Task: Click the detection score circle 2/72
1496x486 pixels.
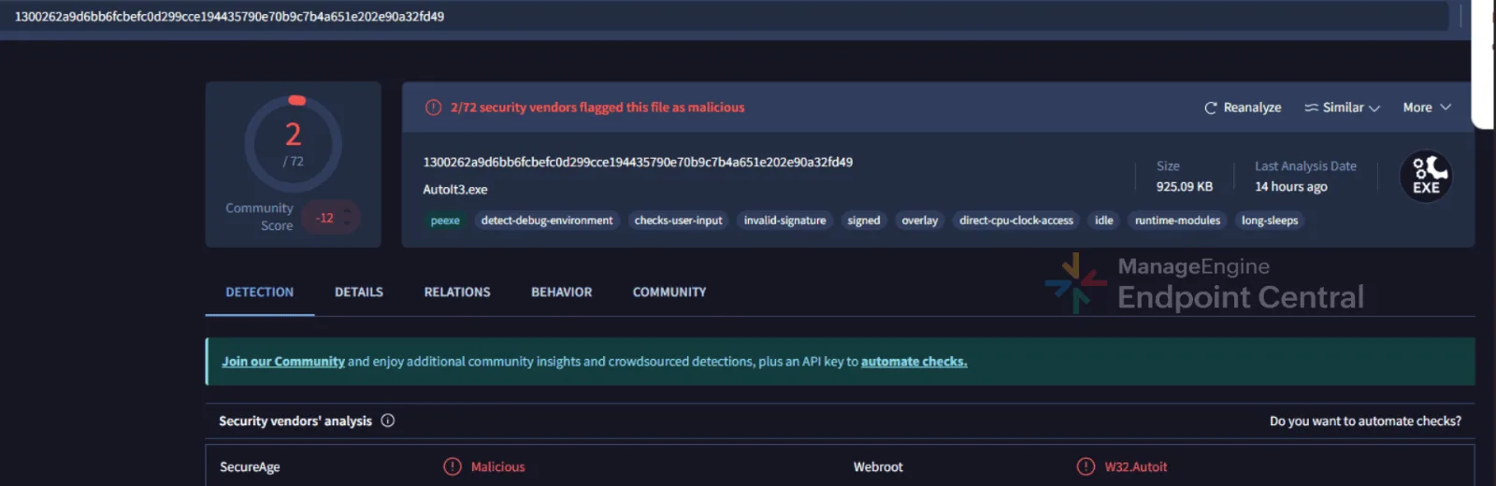Action: click(x=294, y=144)
